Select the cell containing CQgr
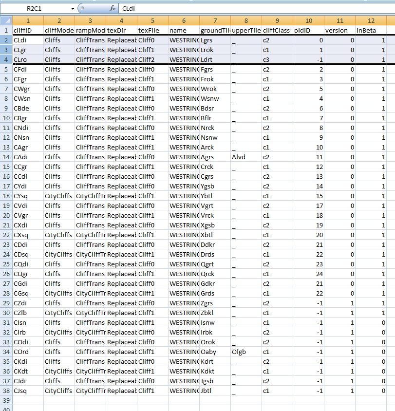The width and height of the screenshot is (395, 411). pyautogui.click(x=28, y=274)
